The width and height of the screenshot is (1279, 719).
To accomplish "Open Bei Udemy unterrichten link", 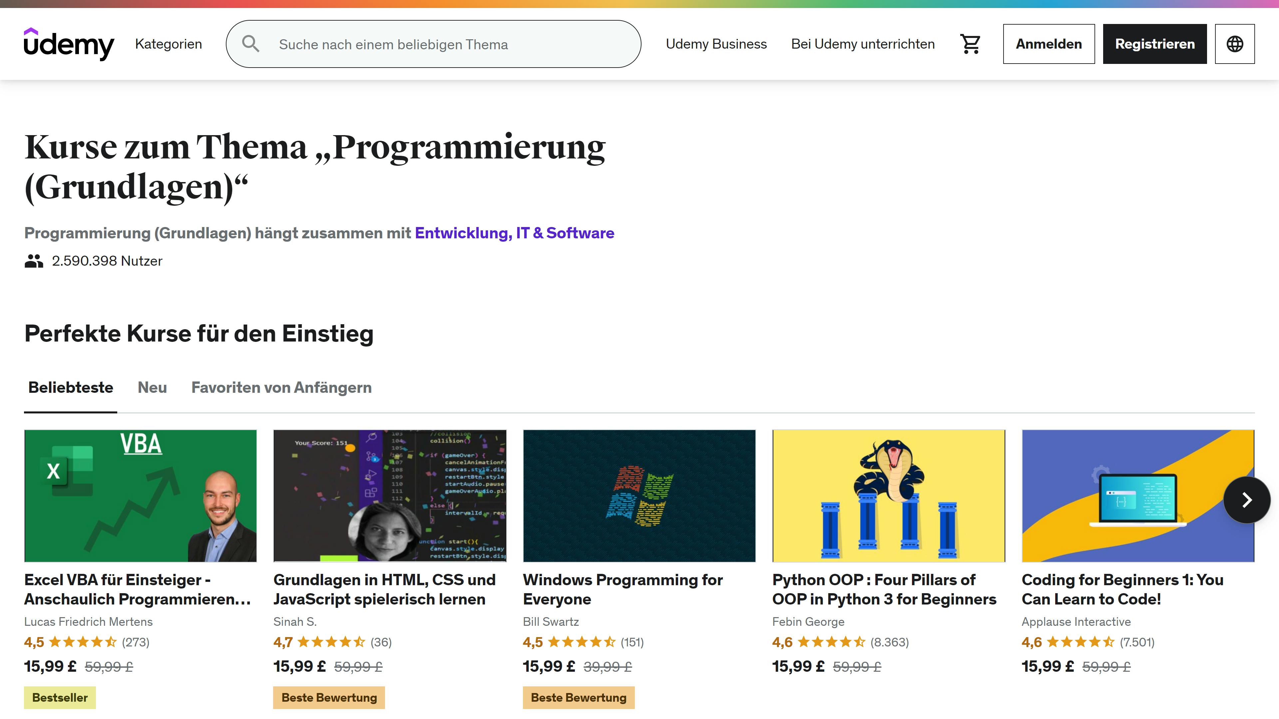I will [863, 44].
